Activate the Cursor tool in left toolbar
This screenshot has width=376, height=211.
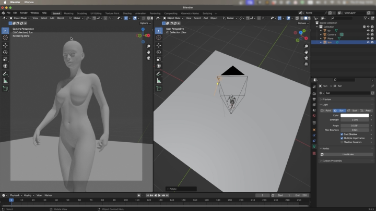coord(5,38)
